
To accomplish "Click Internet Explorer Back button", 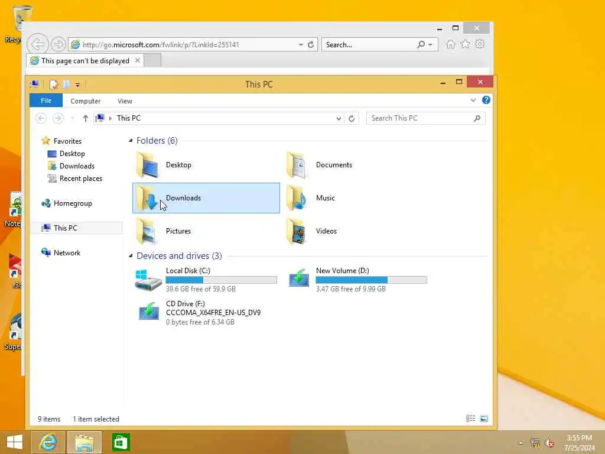I will (38, 44).
